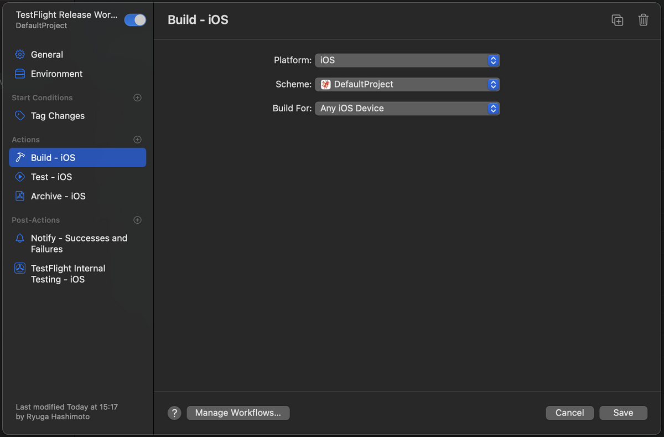Add a new action using the Actions plus icon
The image size is (664, 437).
pos(138,140)
